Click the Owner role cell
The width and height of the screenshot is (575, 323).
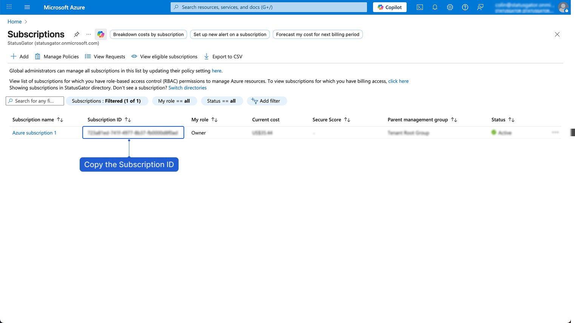tap(199, 133)
